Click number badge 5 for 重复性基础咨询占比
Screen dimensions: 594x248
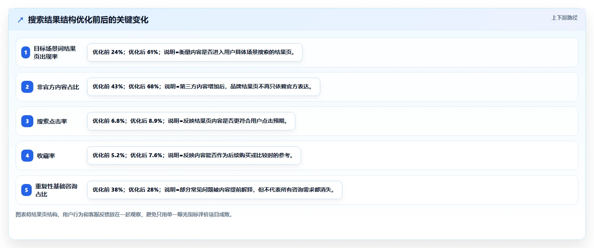26,190
